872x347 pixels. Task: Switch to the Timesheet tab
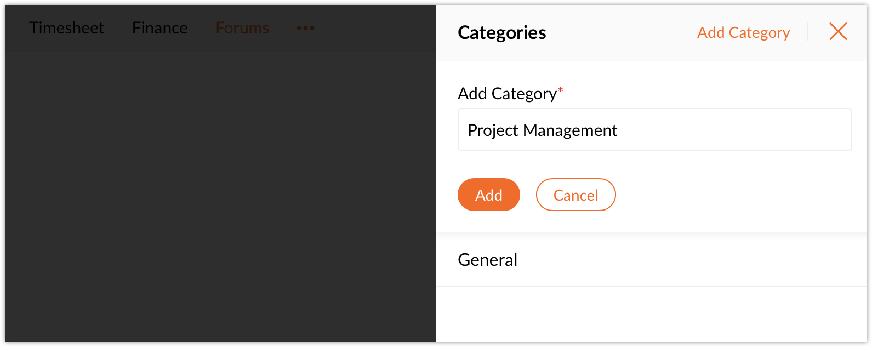(x=66, y=28)
